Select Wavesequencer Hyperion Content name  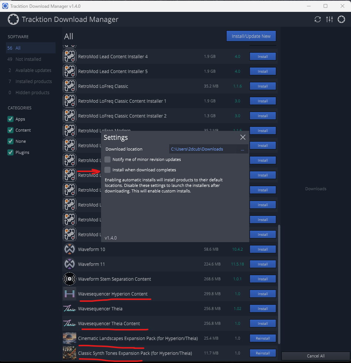pos(113,294)
